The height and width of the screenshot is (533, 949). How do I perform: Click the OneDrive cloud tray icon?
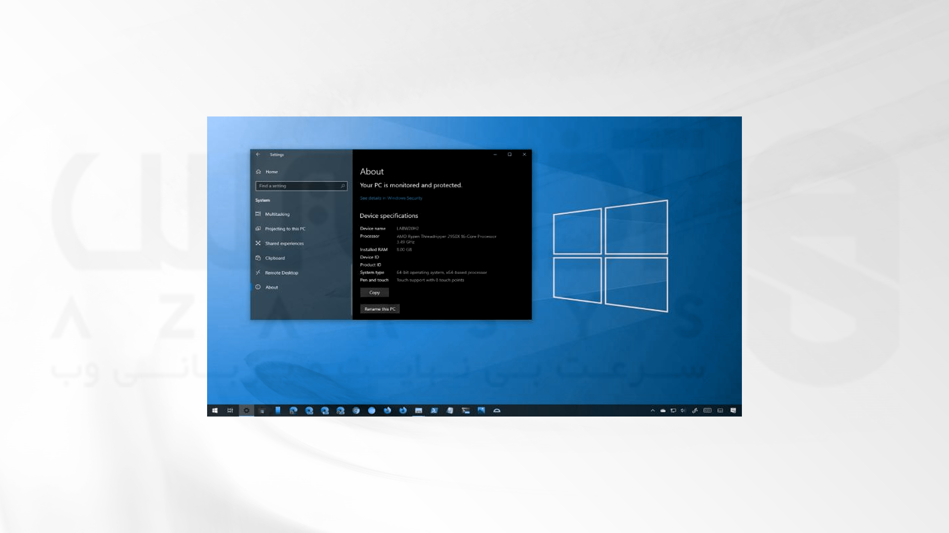[663, 411]
